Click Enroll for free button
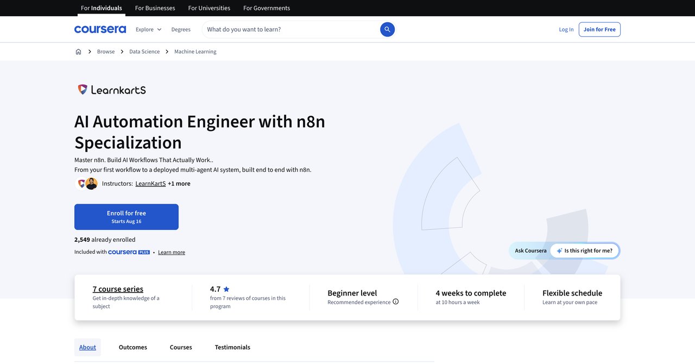 point(127,217)
